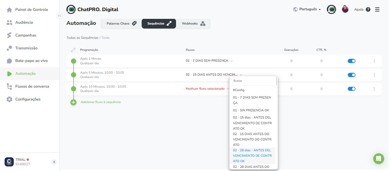391x171 pixels.
Task: Collapse 02 - 15 DIAS ANTES DO VENCIM flow dropdown
Action: [214, 75]
